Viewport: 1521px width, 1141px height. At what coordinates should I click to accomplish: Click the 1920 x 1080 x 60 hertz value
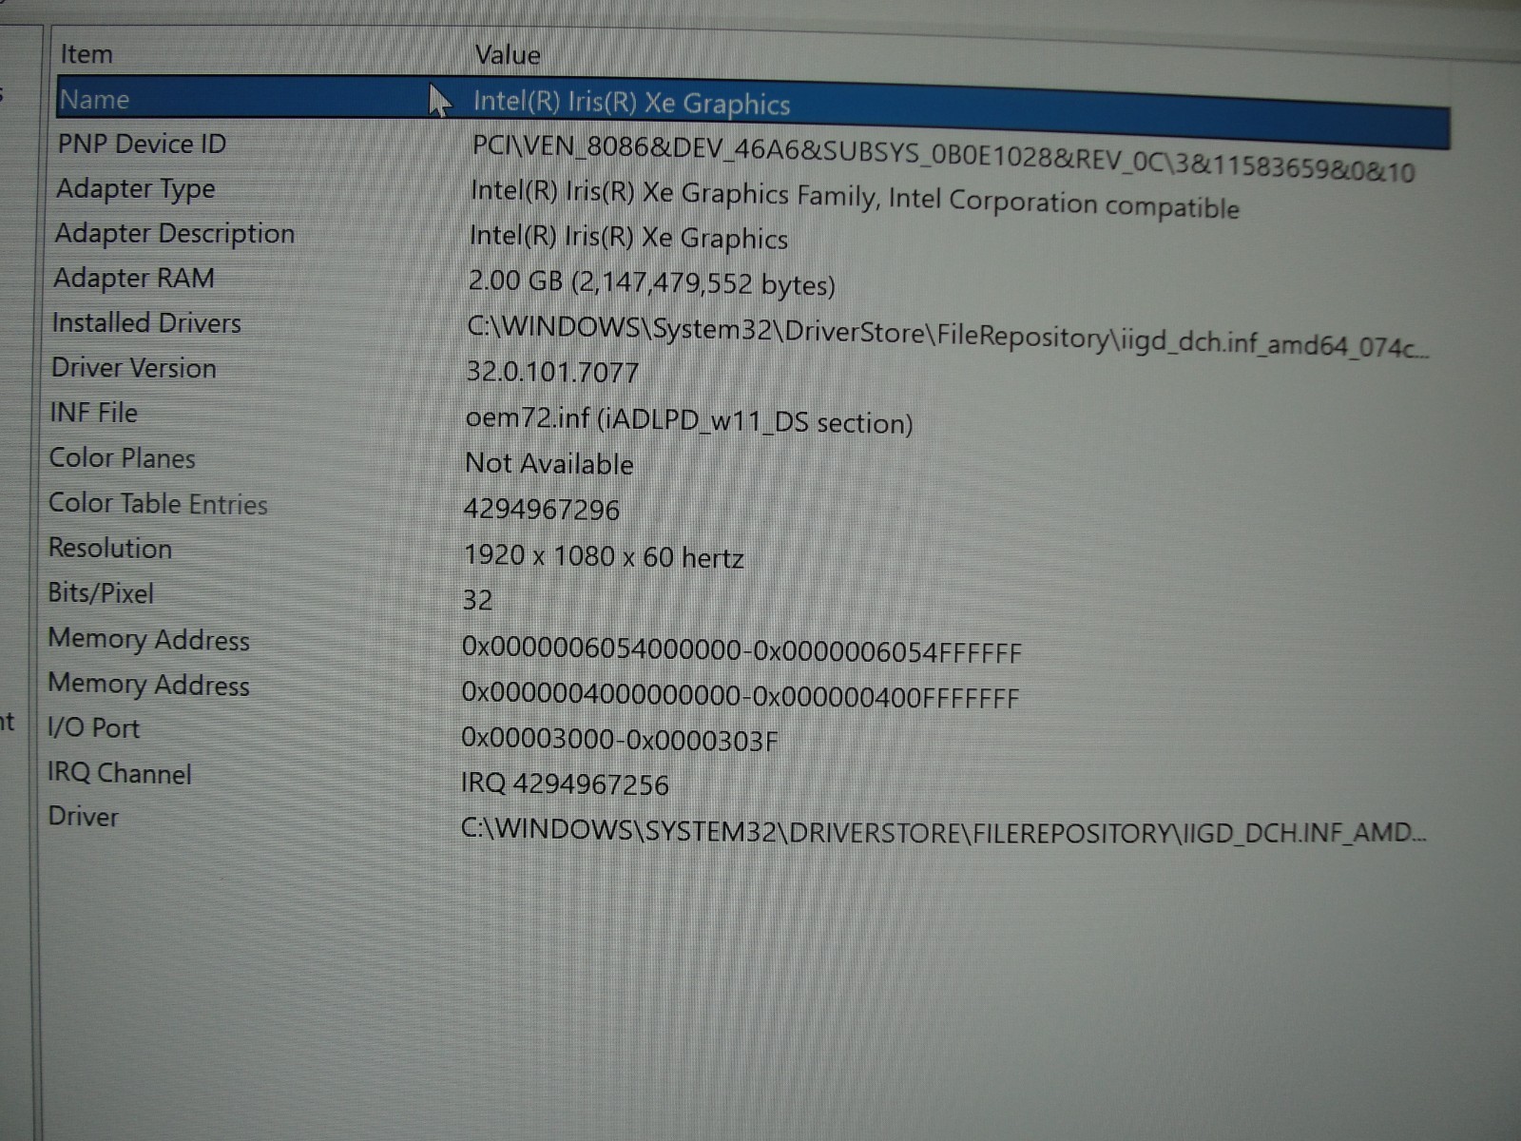click(x=604, y=556)
